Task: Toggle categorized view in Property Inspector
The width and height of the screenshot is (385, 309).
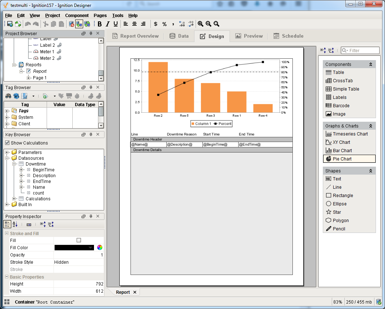Action: click(7, 225)
